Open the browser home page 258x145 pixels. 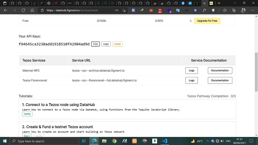point(32,10)
